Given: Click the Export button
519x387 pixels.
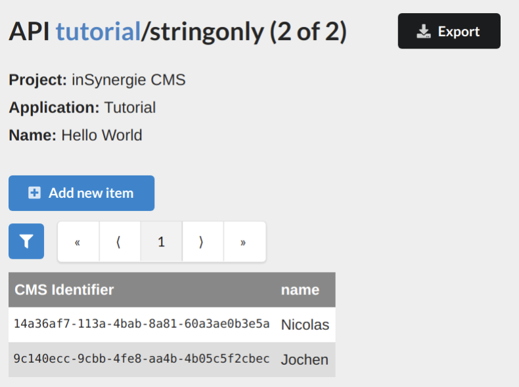Looking at the screenshot, I should coord(449,31).
